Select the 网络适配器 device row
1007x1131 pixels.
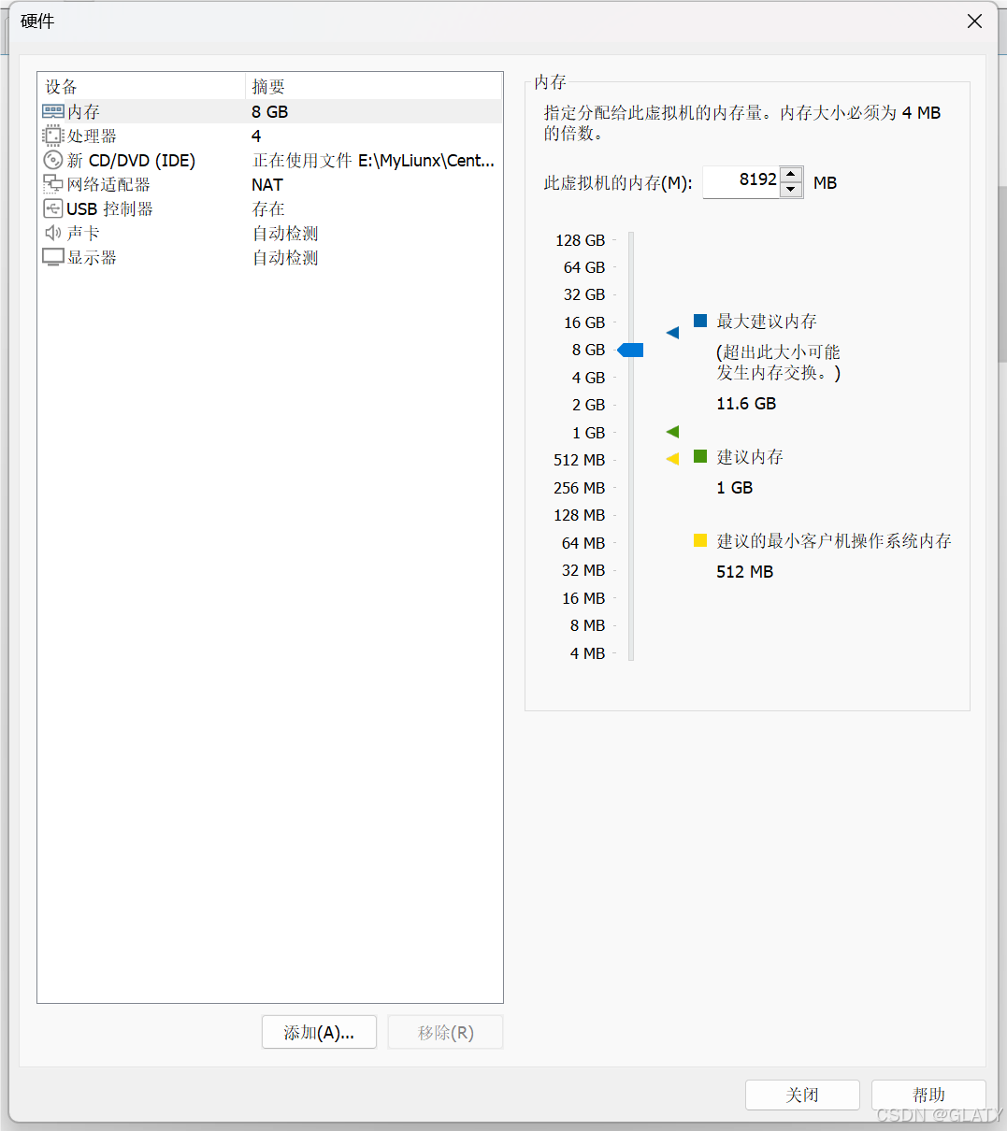coord(270,184)
